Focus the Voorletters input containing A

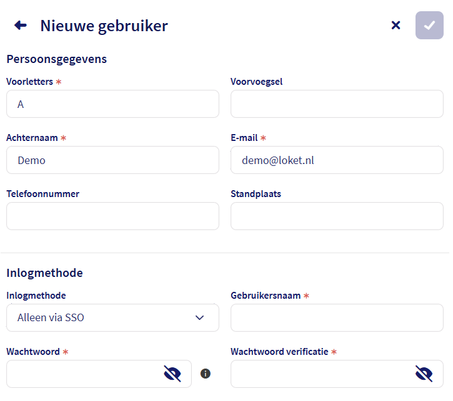(112, 104)
